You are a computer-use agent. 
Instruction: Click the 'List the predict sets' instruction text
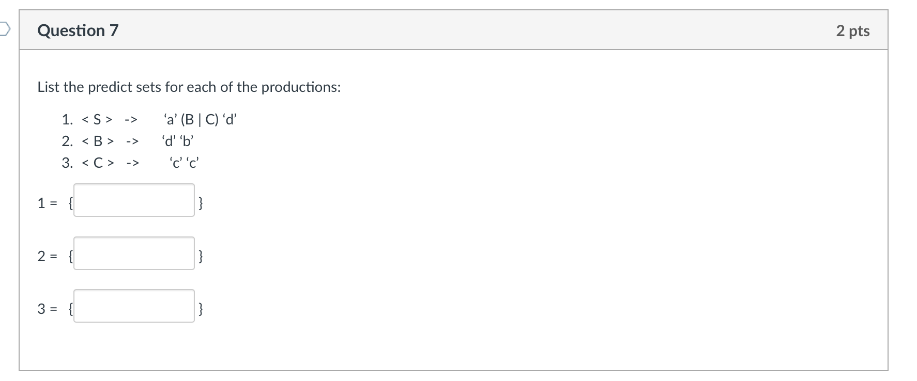tap(189, 87)
